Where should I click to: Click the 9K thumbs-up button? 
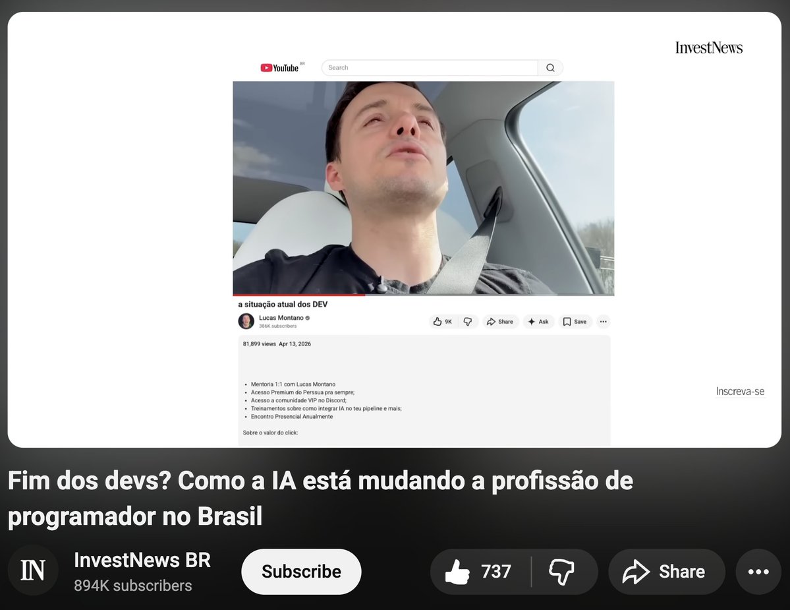click(443, 322)
